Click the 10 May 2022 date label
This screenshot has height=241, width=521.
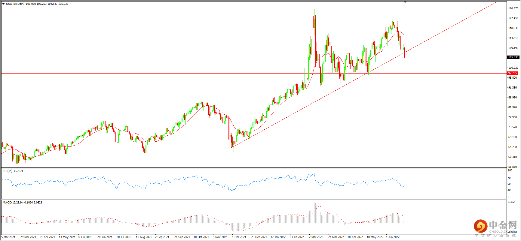(375, 237)
